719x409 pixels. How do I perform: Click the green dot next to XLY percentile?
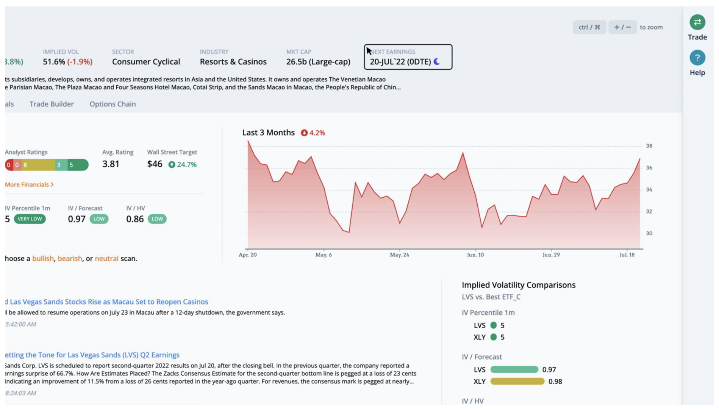coord(493,337)
